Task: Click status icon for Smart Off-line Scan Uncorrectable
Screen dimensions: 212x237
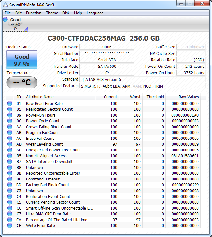Action: [x=10, y=208]
